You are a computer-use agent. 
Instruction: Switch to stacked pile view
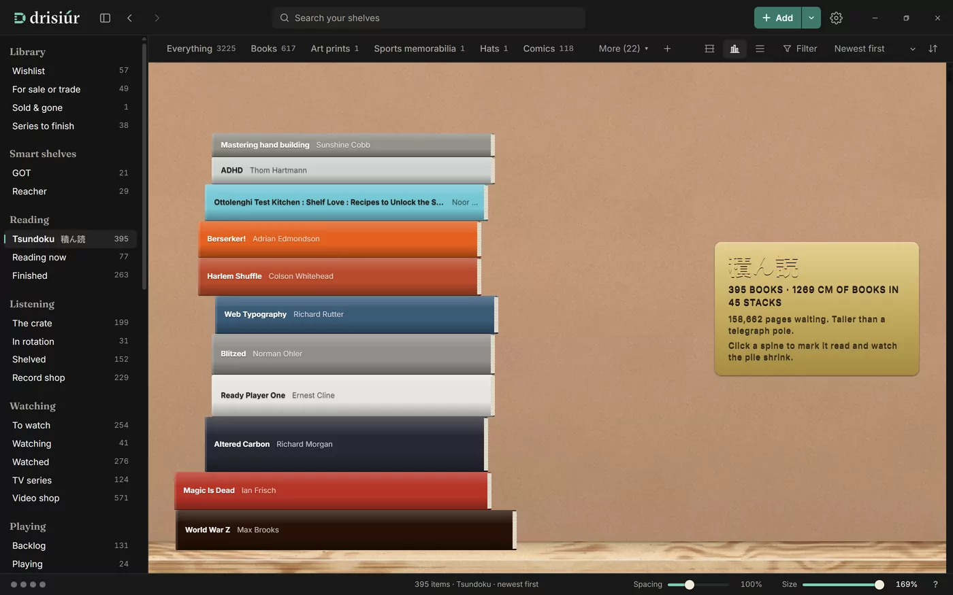coord(734,49)
